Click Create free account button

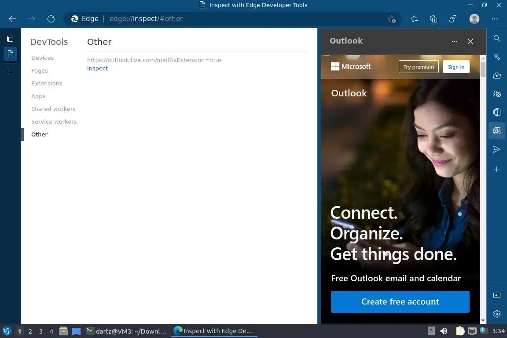coord(400,302)
